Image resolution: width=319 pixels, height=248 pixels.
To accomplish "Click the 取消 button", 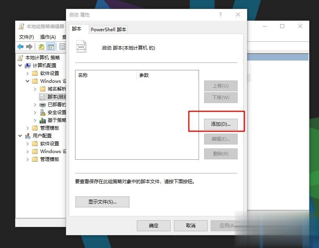I will click(x=191, y=226).
